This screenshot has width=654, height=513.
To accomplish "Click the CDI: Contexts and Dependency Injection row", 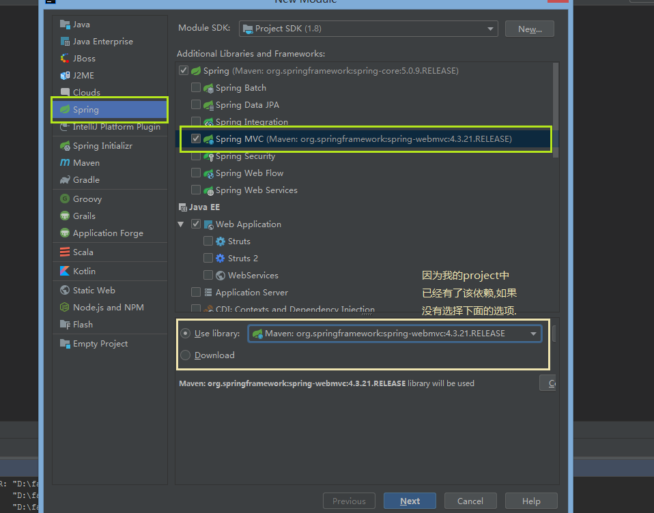I will [364, 309].
